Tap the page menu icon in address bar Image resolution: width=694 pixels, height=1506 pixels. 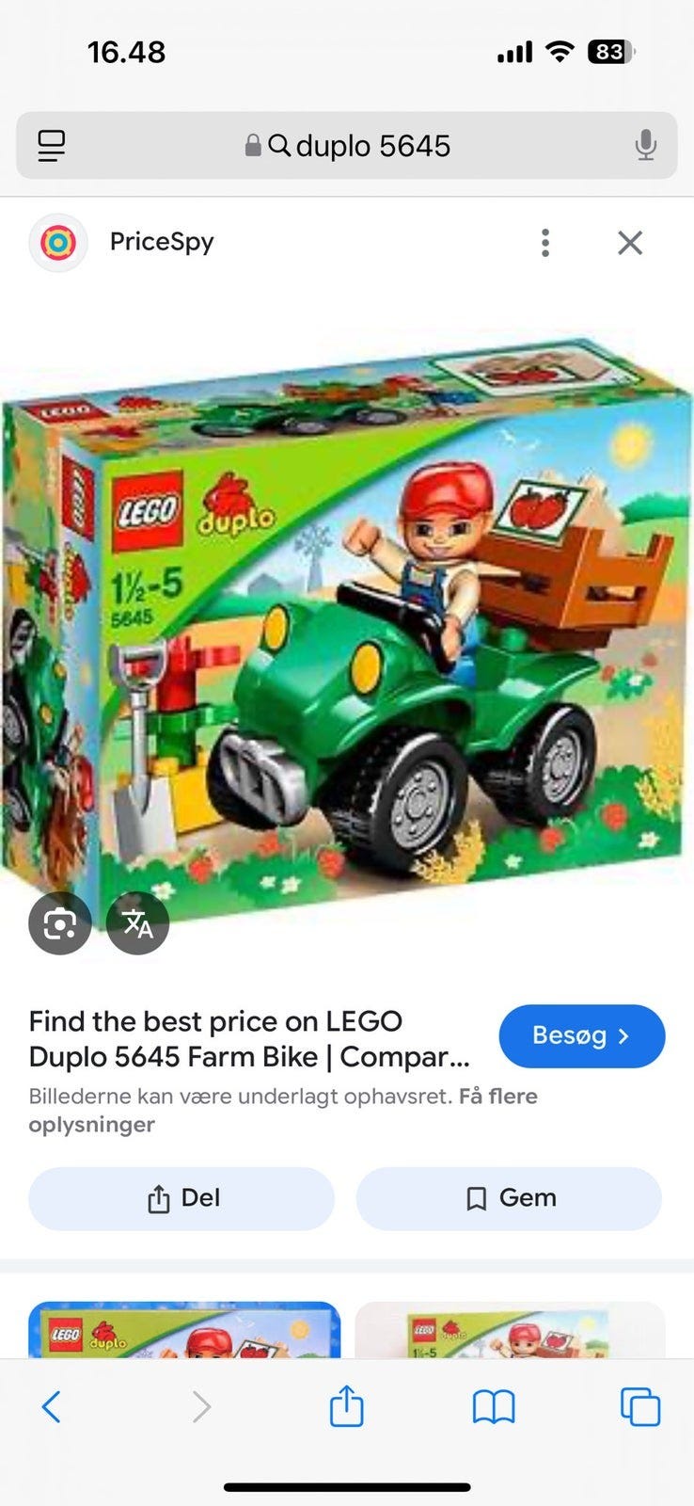(x=52, y=146)
